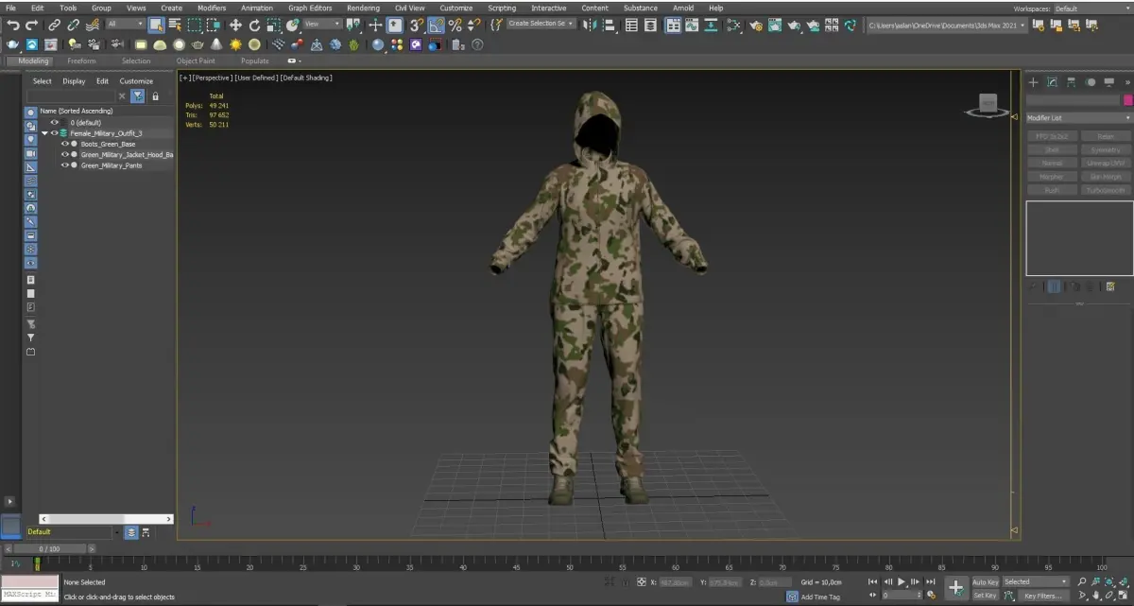The height and width of the screenshot is (606, 1134).
Task: Click the Link objects chain icon
Action: pos(54,25)
